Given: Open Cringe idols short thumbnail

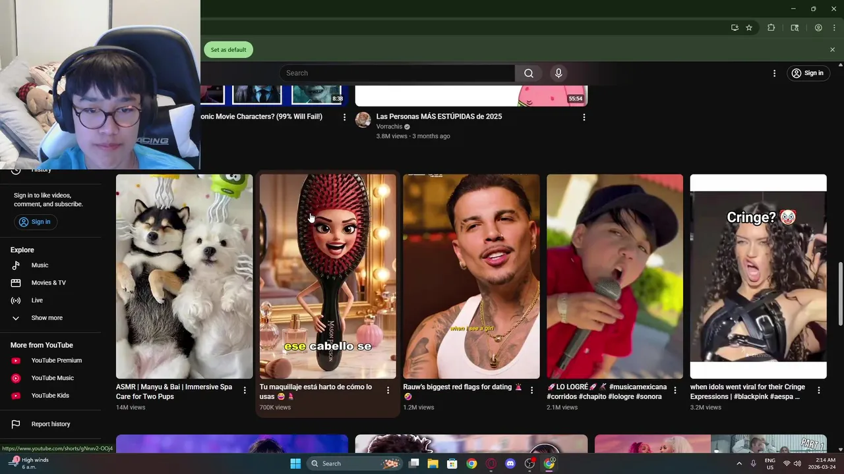Looking at the screenshot, I should [758, 276].
